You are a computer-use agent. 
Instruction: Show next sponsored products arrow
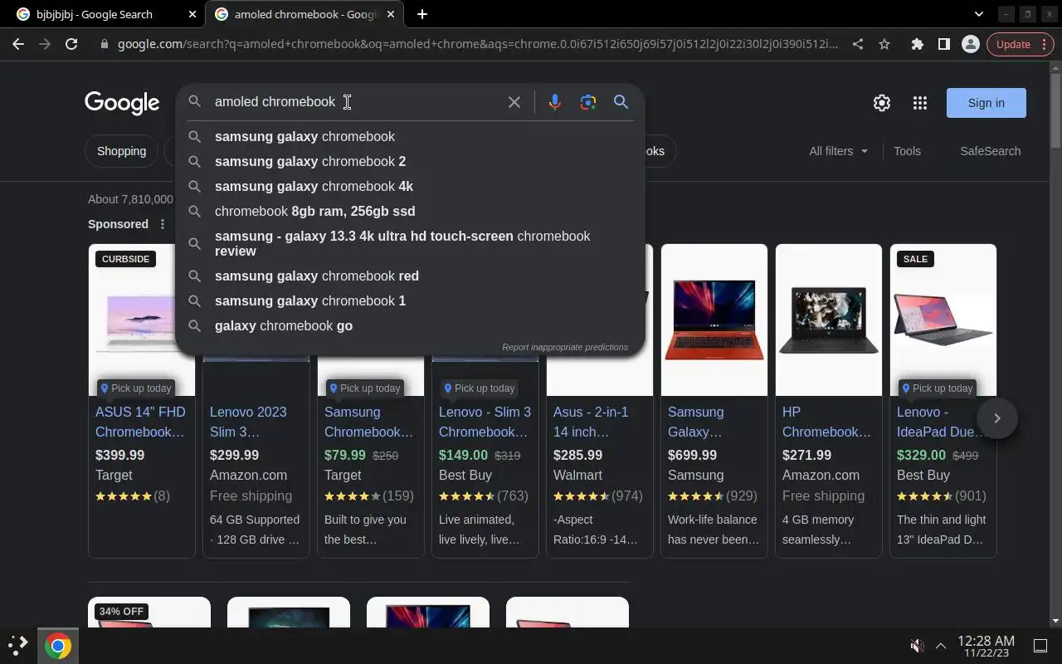(997, 418)
